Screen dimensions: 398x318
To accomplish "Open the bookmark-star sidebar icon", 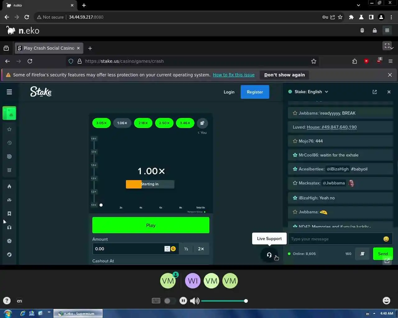I will click(9, 214).
